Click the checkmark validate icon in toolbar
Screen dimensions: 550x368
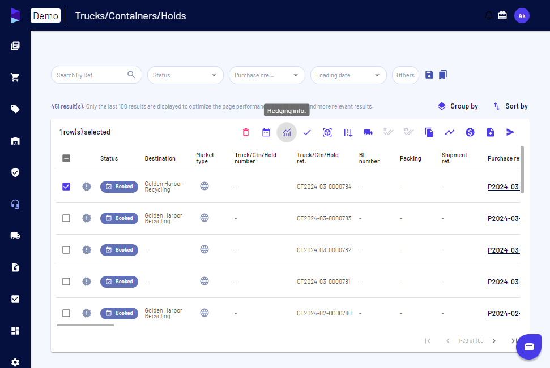pyautogui.click(x=307, y=132)
